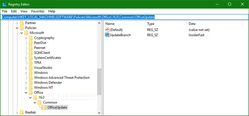
Task: Expand the VisualStudio key
Action: [26, 68]
